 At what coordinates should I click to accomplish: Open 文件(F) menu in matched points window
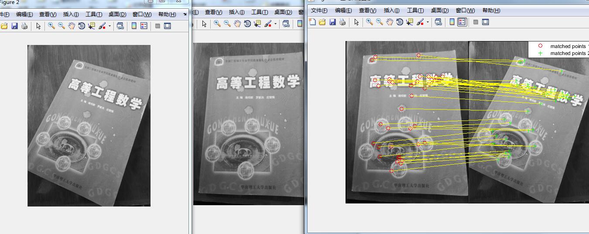pos(319,10)
